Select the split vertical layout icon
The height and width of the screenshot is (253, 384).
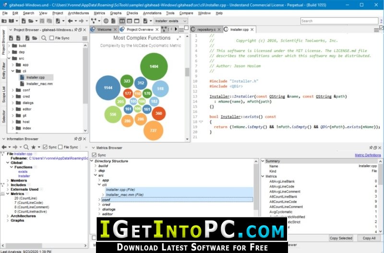122,21
